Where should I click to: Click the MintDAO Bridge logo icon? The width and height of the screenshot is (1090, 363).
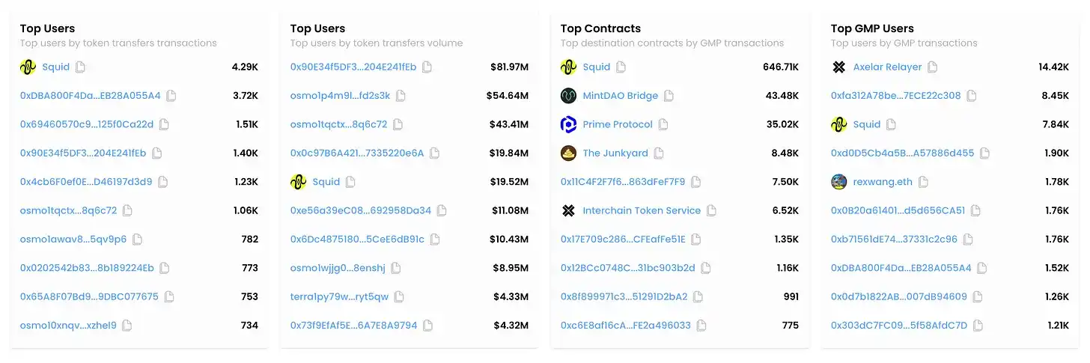[568, 96]
